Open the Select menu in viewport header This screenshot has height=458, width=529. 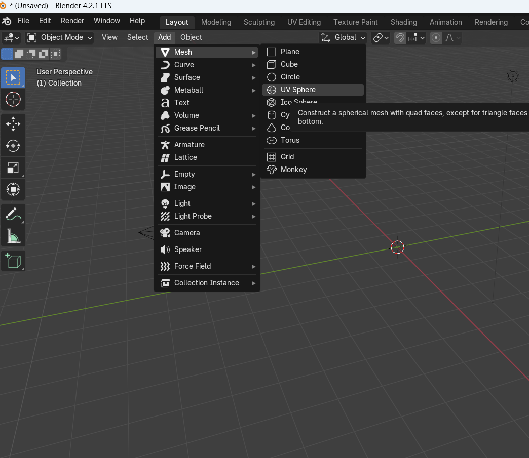point(138,37)
